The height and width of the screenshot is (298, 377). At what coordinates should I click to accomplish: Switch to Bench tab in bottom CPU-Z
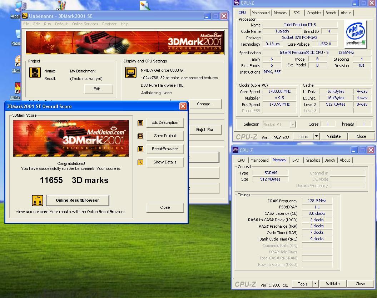[x=329, y=160]
